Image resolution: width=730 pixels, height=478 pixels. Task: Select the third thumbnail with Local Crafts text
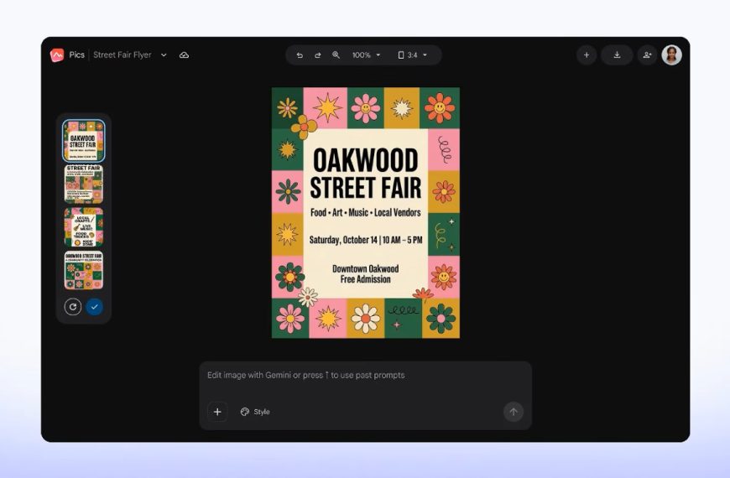[x=84, y=227]
